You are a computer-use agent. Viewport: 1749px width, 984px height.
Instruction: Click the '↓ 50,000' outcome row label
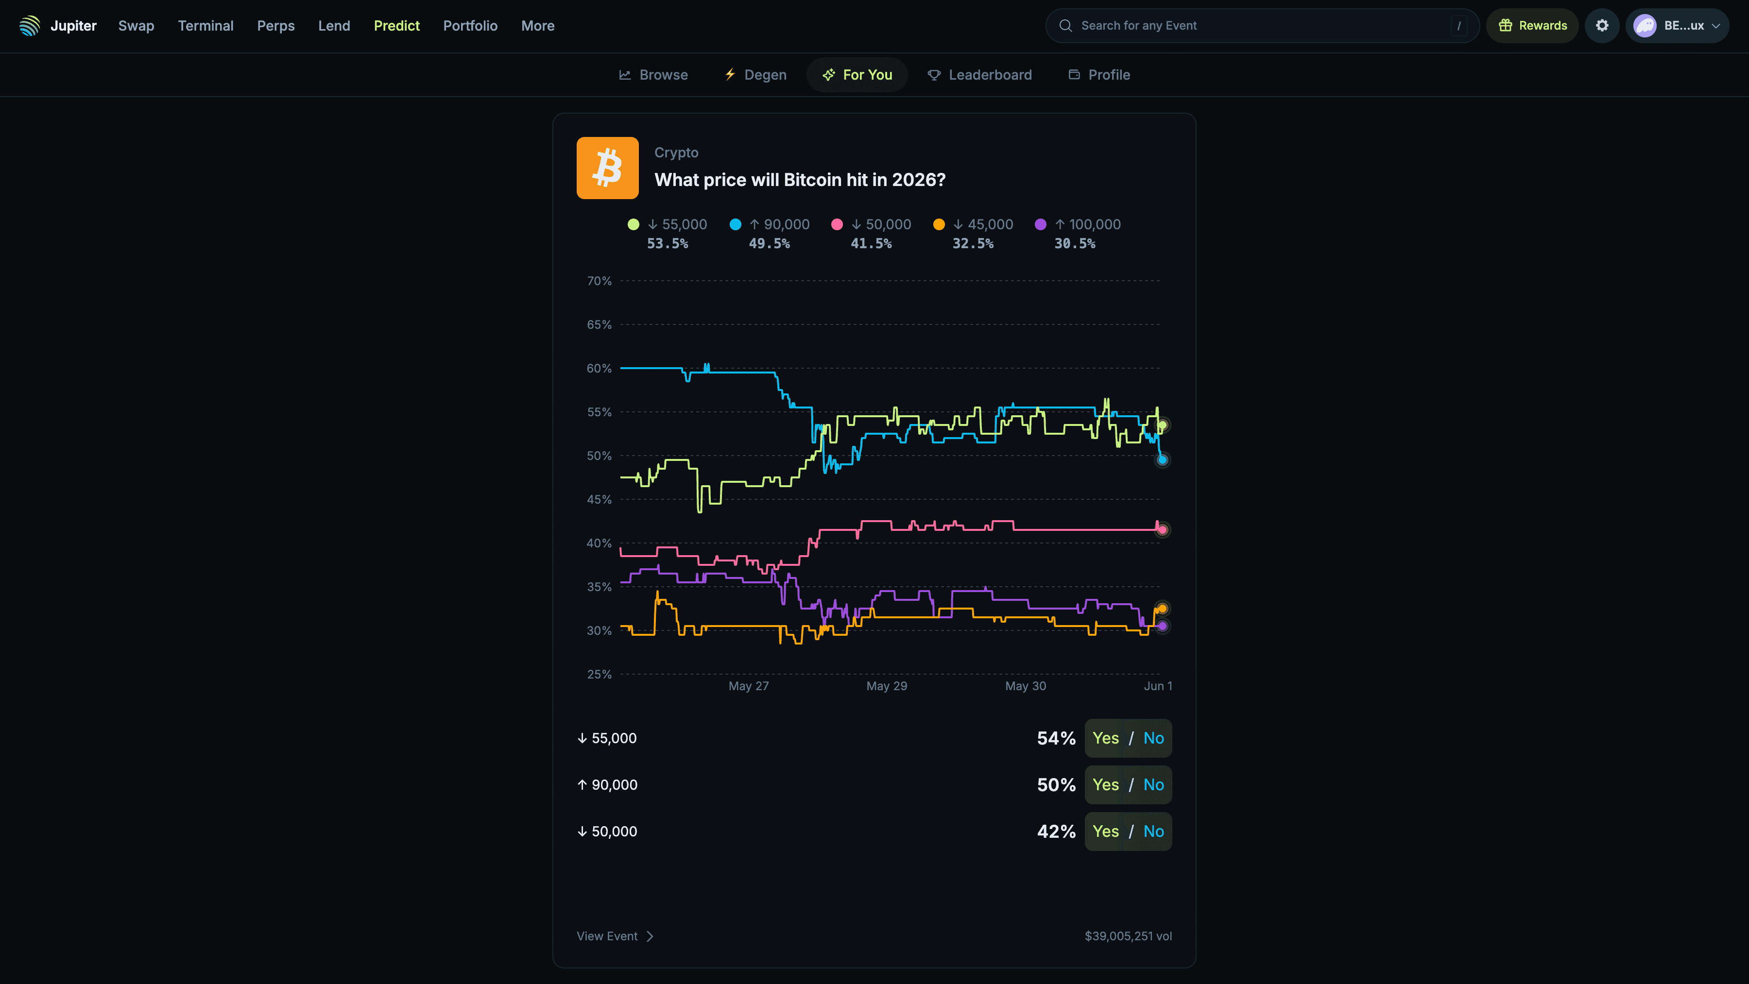pos(607,832)
